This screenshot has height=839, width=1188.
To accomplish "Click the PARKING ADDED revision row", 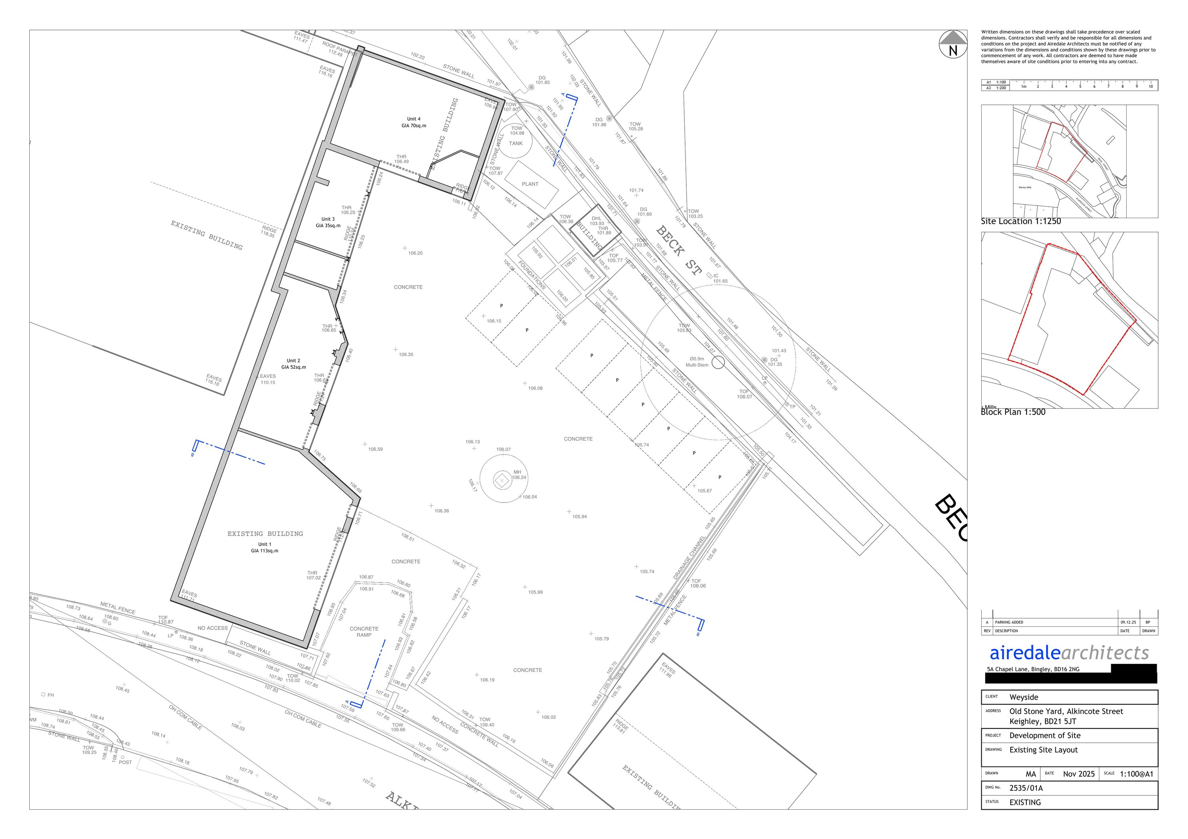I will tap(1009, 622).
